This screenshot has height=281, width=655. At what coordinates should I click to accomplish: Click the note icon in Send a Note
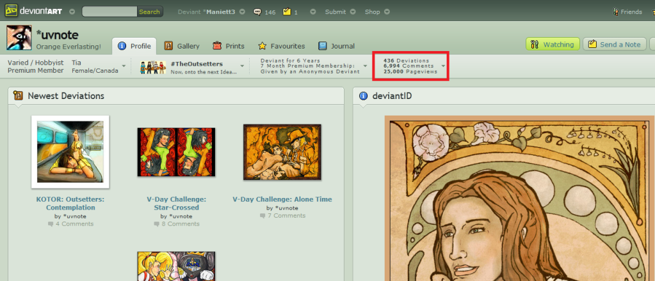click(592, 44)
